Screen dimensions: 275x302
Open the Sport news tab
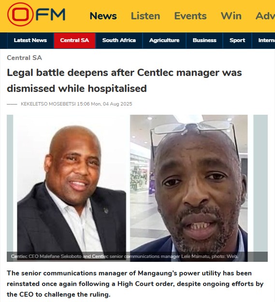(x=237, y=40)
